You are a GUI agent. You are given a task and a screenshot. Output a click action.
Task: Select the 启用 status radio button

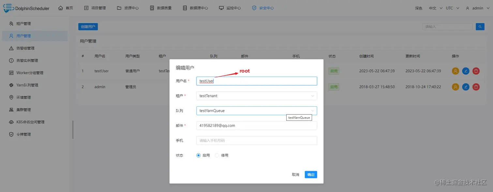tap(199, 155)
